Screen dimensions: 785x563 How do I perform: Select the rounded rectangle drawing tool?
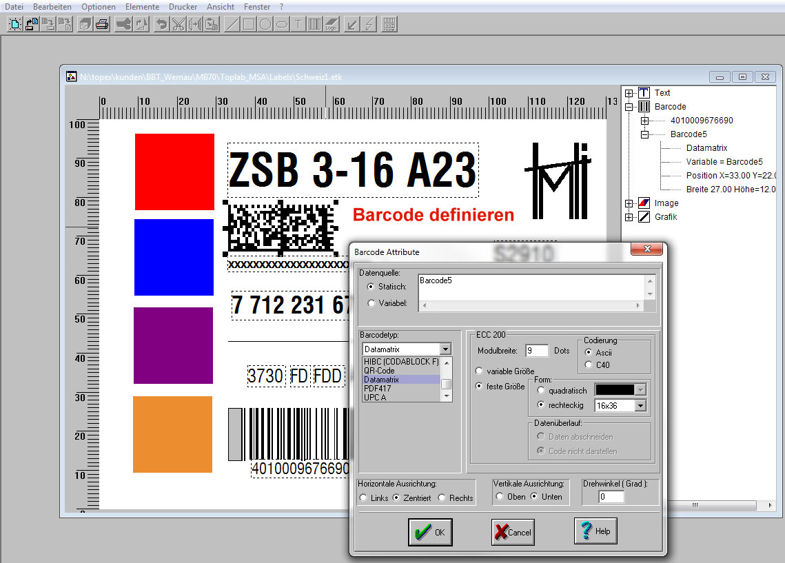(282, 24)
